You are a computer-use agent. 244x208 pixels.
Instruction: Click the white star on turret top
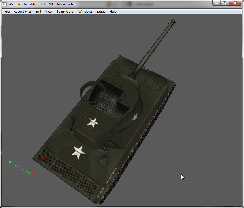[93, 123]
